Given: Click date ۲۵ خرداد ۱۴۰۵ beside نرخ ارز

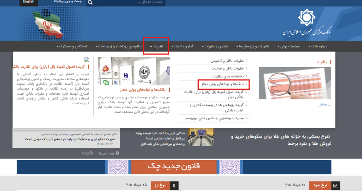Looking at the screenshot, I should (x=136, y=185).
